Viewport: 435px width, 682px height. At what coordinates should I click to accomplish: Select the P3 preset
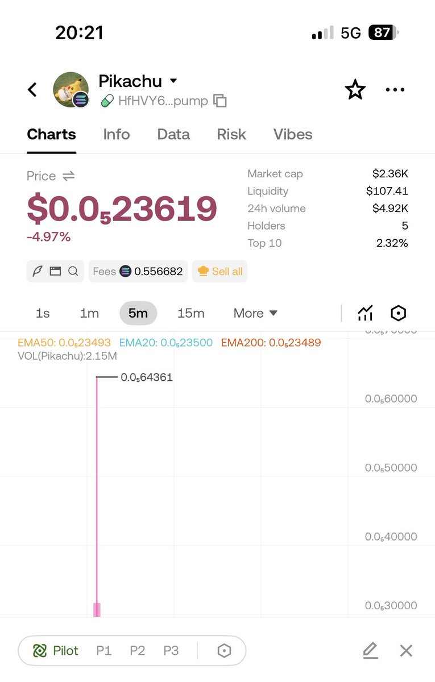pyautogui.click(x=171, y=651)
